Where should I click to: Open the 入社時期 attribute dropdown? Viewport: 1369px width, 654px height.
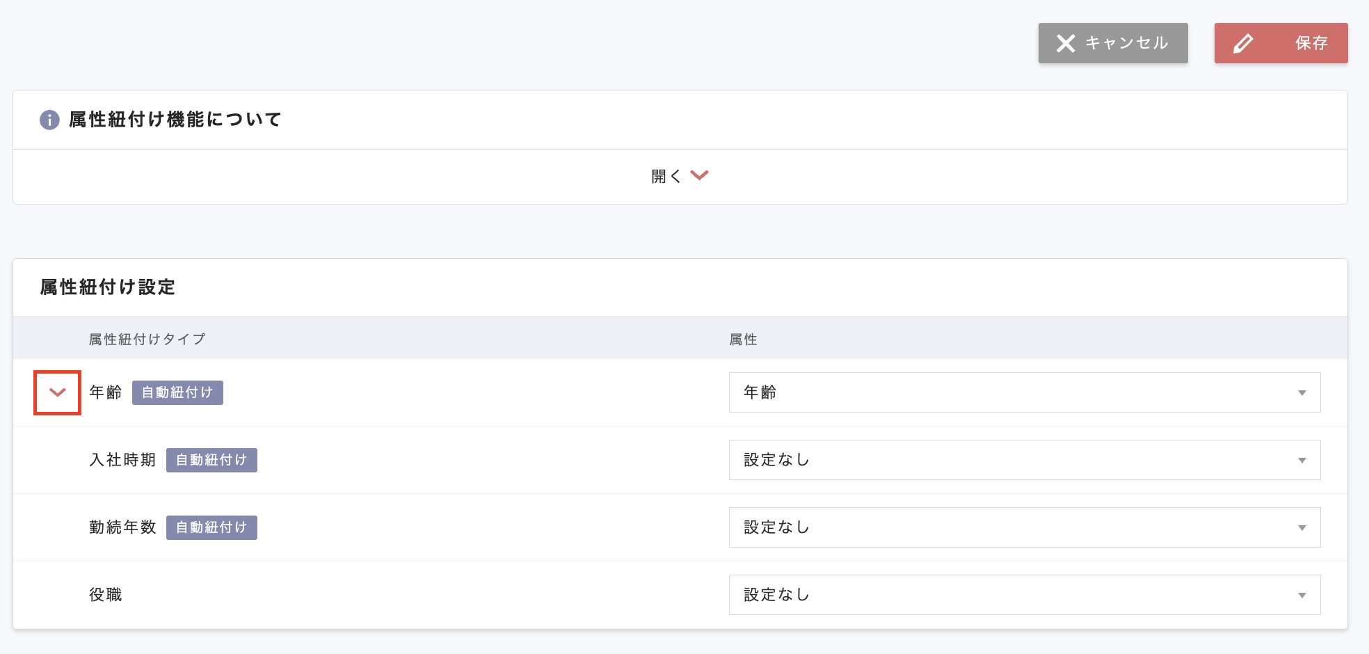pos(1024,460)
